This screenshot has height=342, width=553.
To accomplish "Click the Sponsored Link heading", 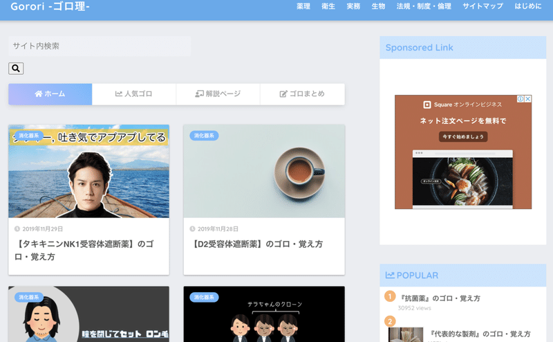I will tap(420, 47).
